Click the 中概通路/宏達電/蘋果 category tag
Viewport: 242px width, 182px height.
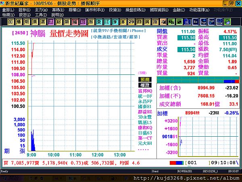(116, 37)
